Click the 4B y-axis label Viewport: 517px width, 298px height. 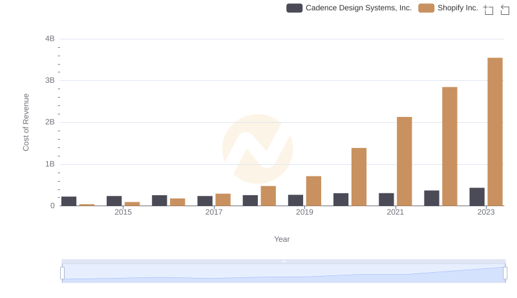pos(50,39)
